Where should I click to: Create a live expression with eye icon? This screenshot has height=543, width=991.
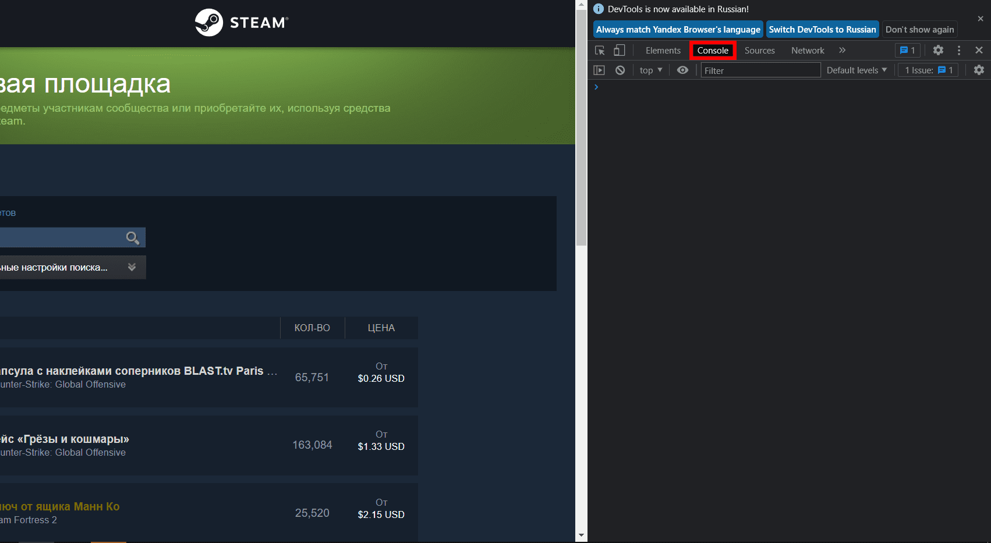point(682,70)
